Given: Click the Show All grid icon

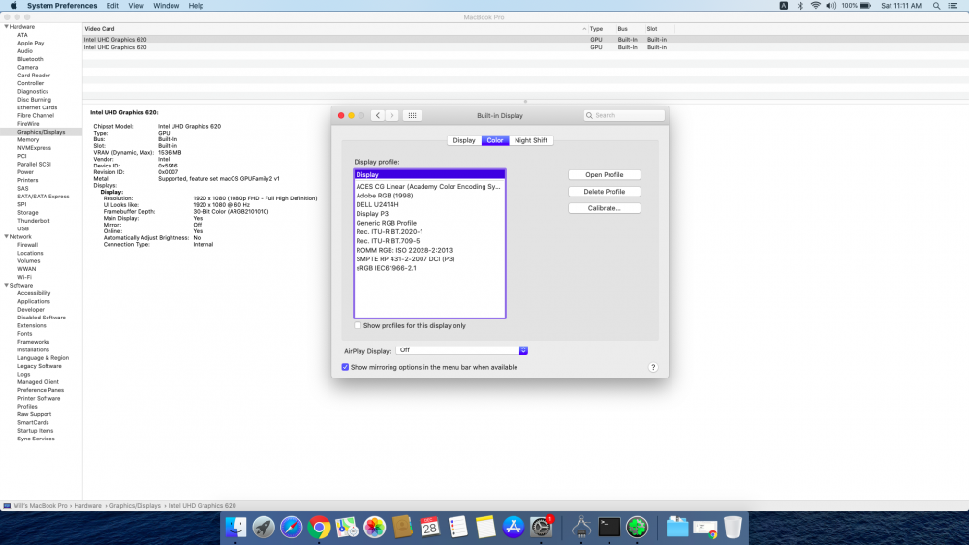Looking at the screenshot, I should click(412, 115).
